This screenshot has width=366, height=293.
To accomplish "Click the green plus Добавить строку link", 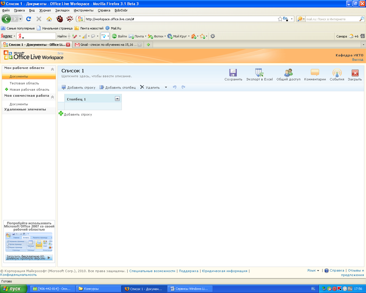I will pyautogui.click(x=75, y=114).
